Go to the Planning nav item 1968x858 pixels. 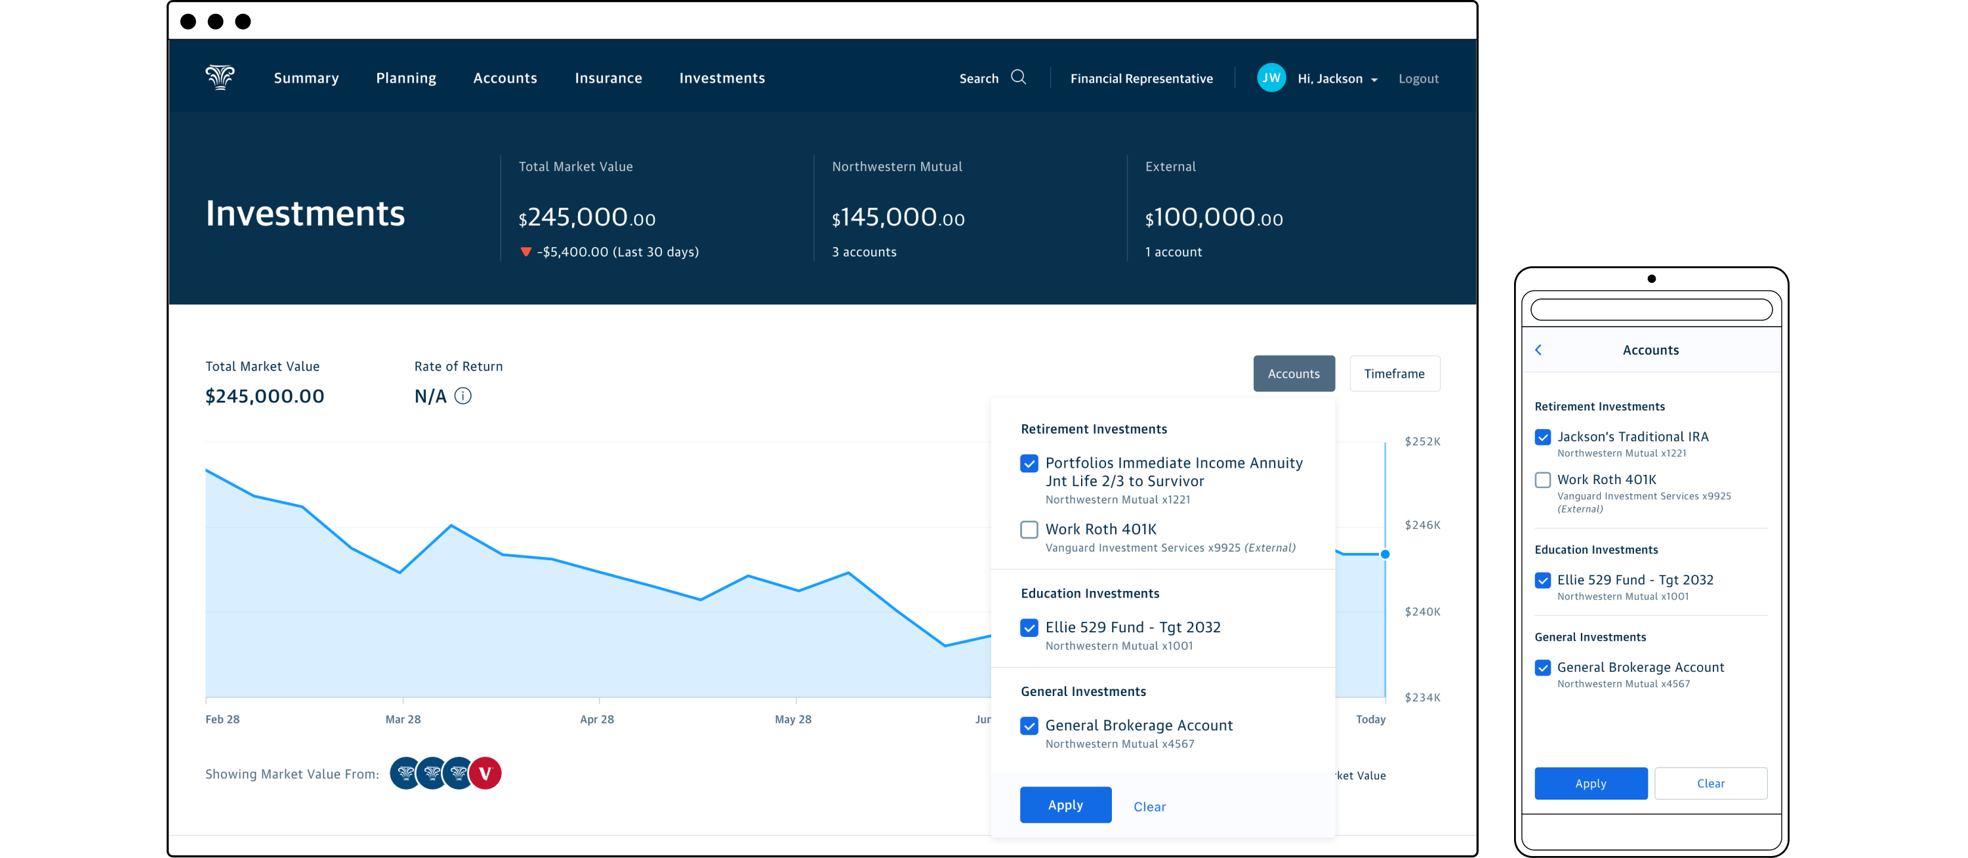[407, 78]
